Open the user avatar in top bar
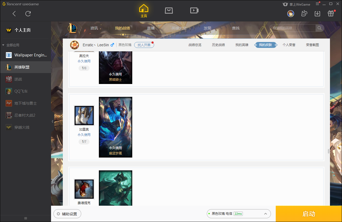The image size is (342, 222). point(291,14)
